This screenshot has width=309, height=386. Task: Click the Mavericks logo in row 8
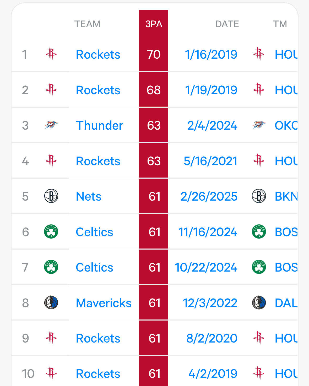[x=51, y=303]
